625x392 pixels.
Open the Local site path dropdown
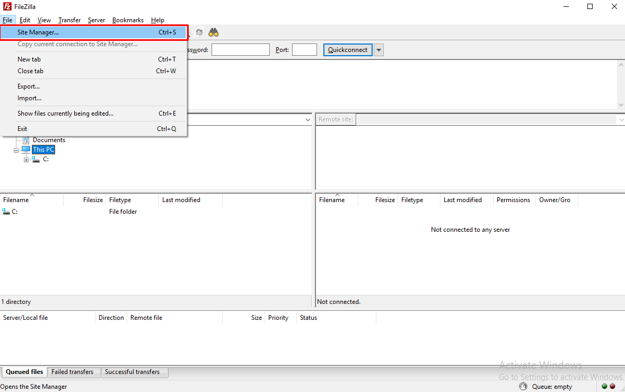[307, 120]
